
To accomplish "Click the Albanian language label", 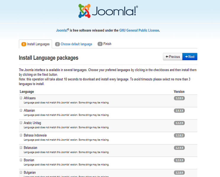I will (x=29, y=111).
